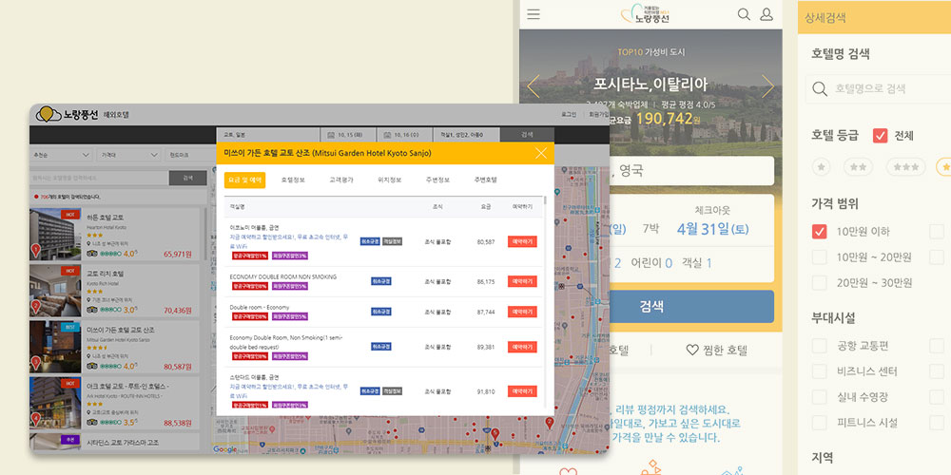
Task: Click map pin 2 on Kyoto Rich Hotel thumbnail
Action: pyautogui.click(x=36, y=306)
